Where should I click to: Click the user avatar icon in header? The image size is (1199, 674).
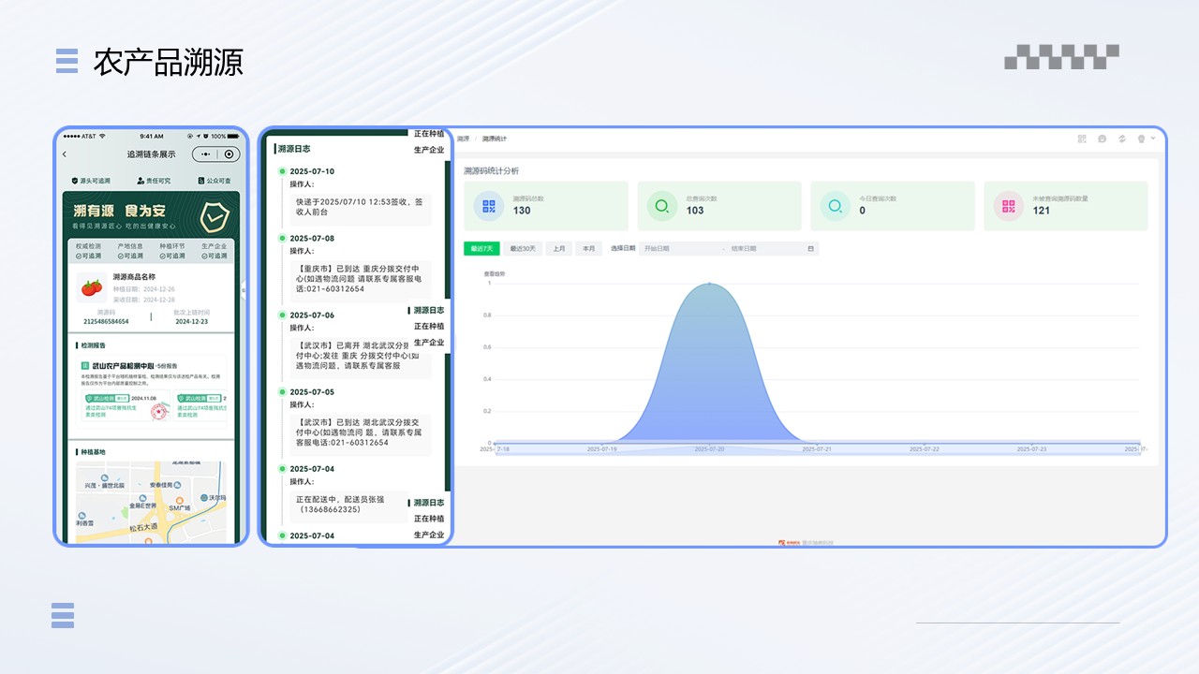point(1141,139)
